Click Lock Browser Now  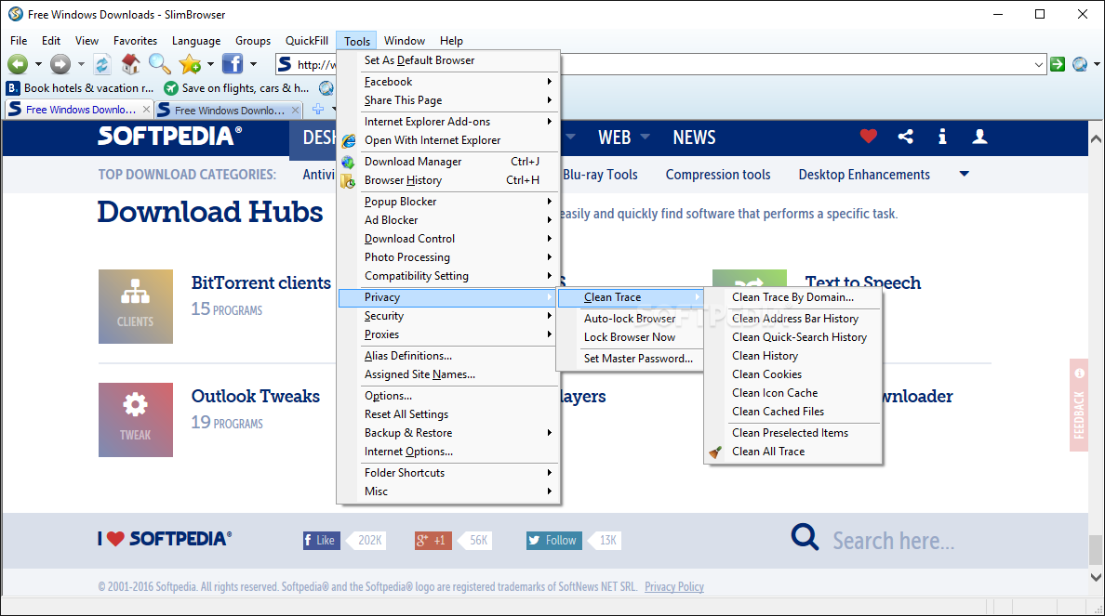point(631,337)
